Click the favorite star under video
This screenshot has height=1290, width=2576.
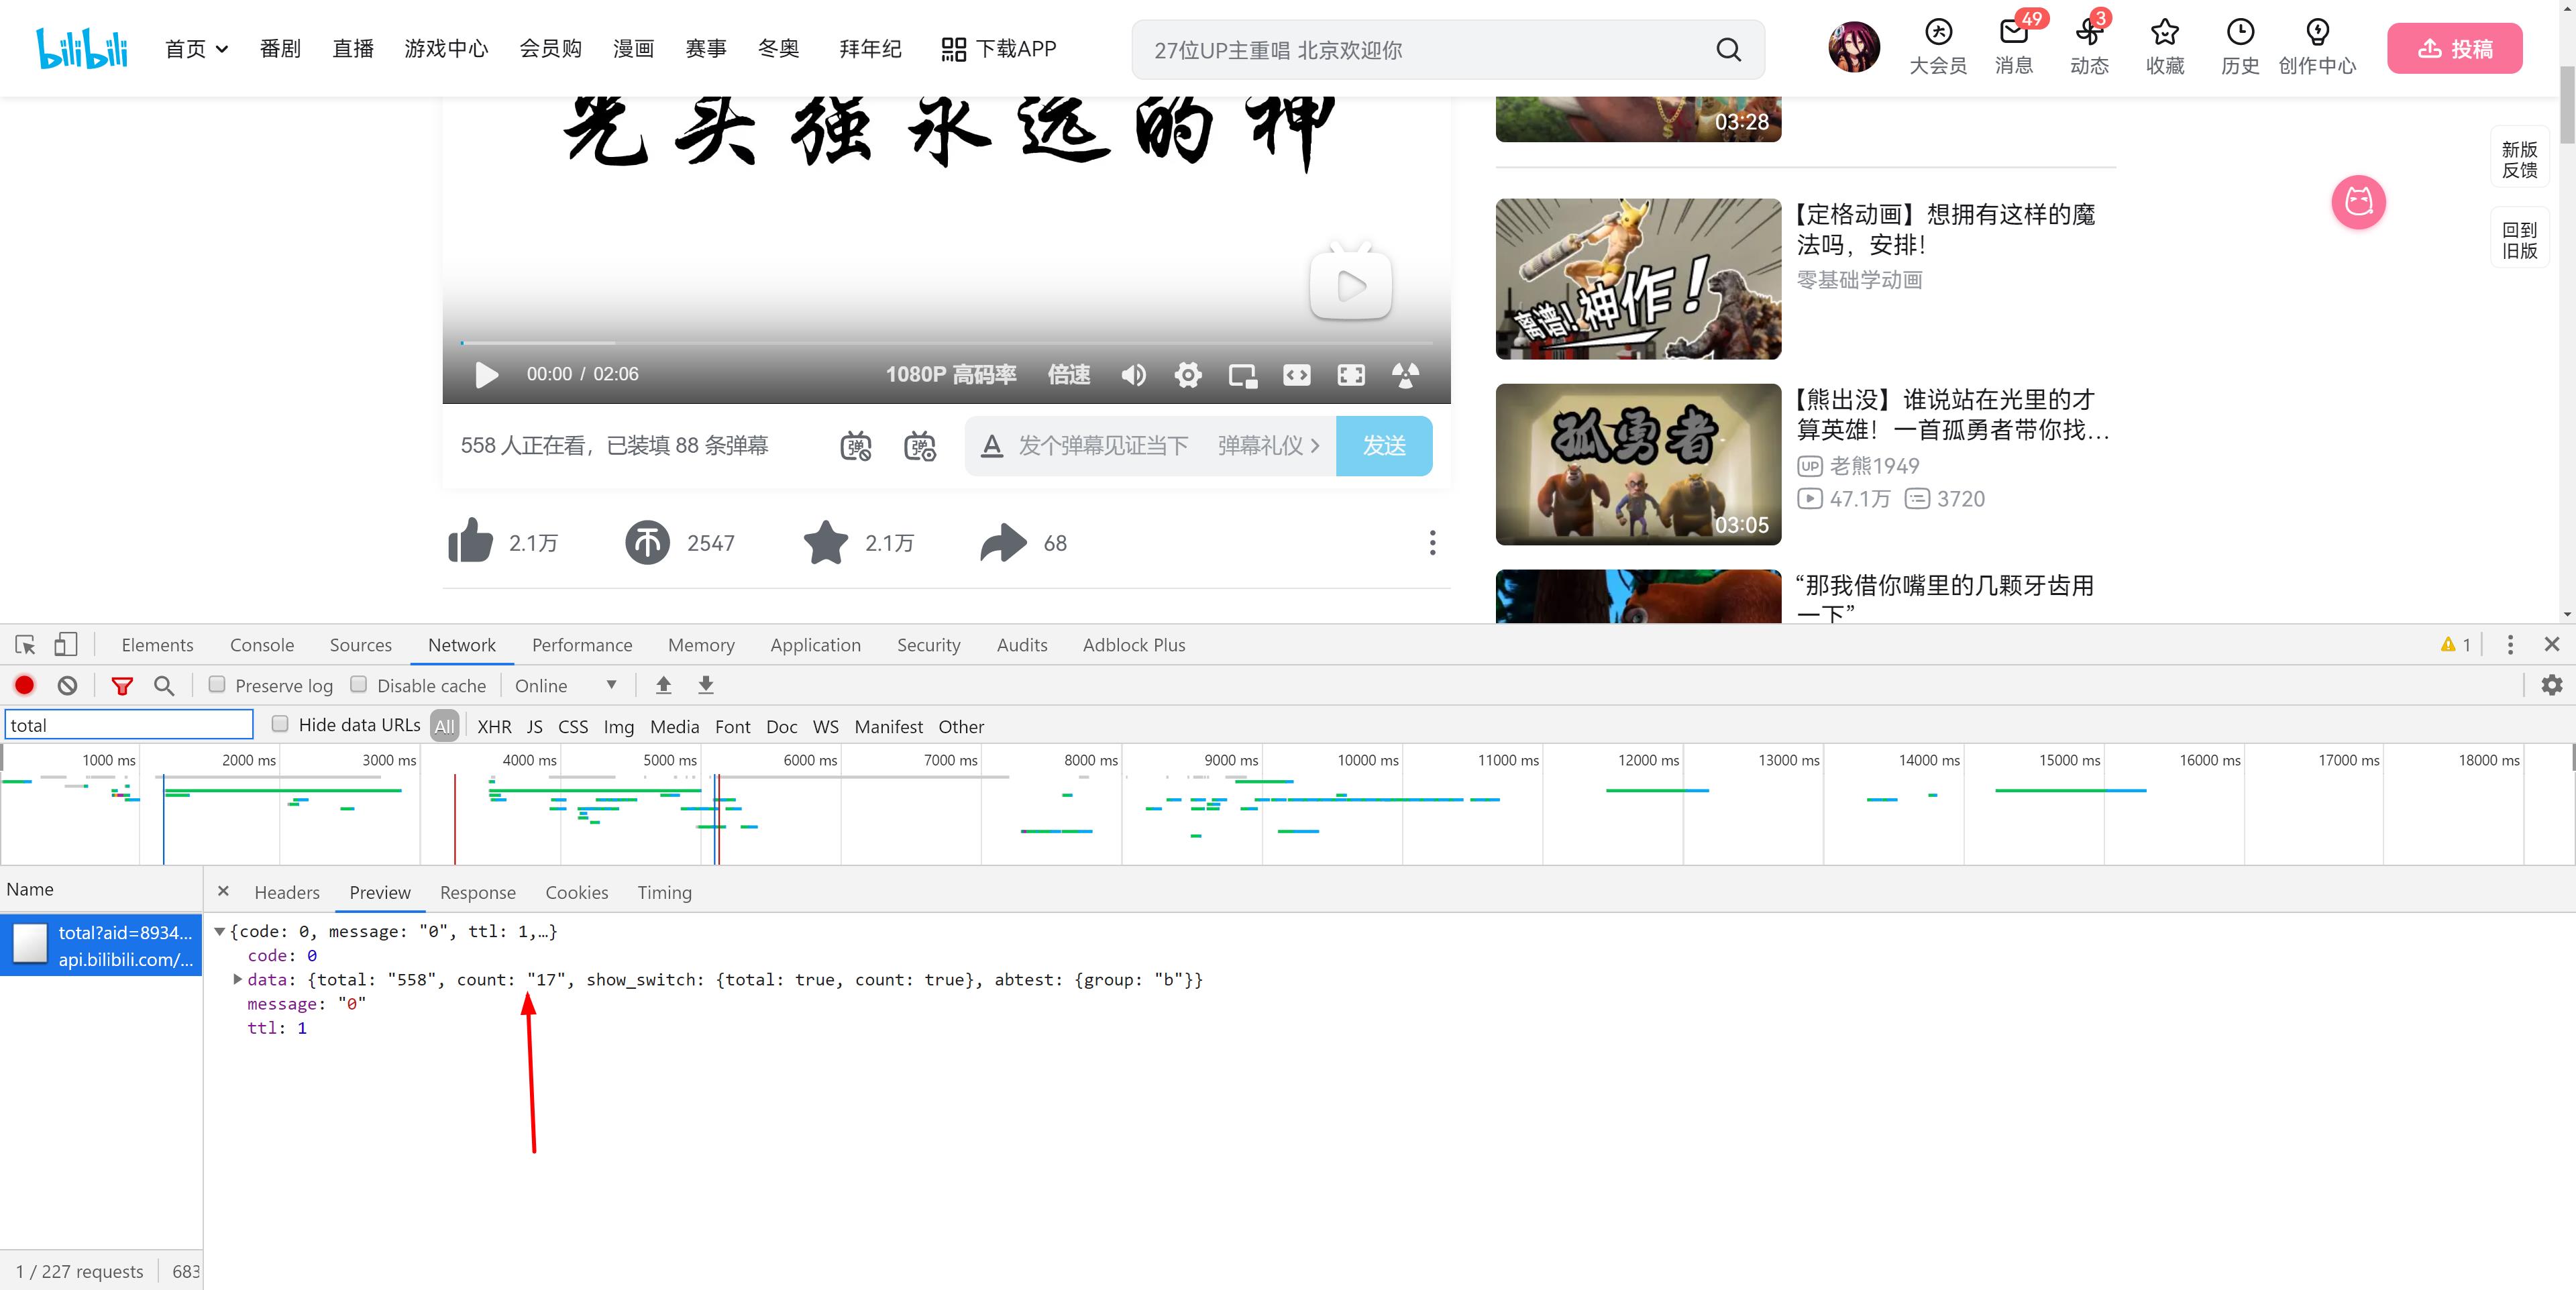click(826, 542)
